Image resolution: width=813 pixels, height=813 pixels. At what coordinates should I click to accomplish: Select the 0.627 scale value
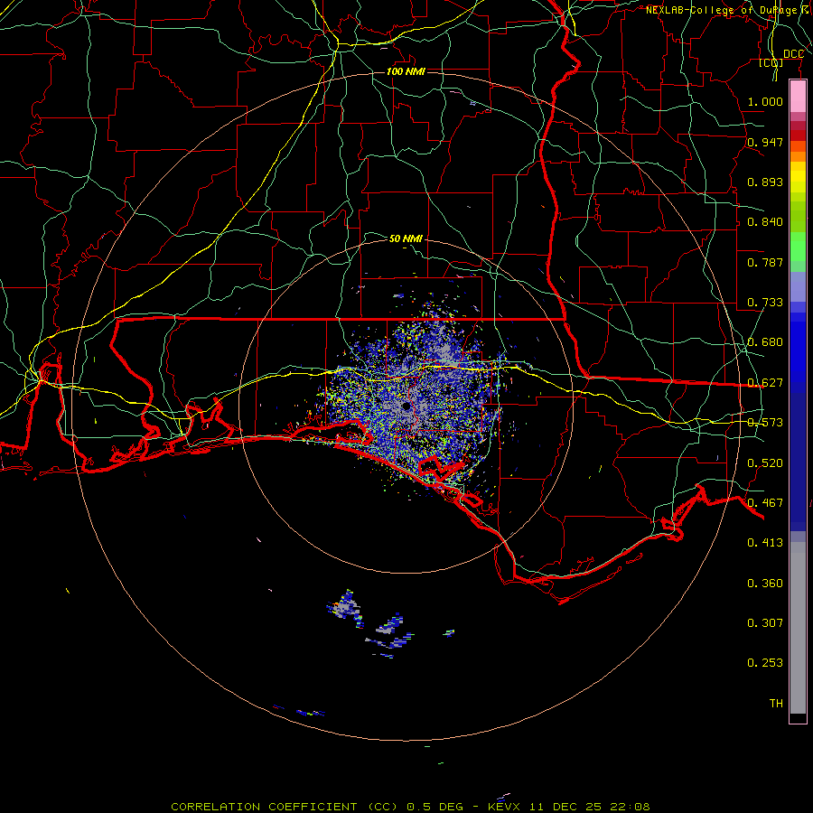765,383
